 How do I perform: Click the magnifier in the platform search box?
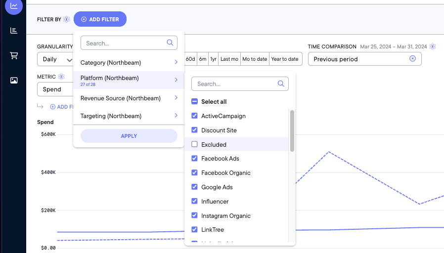point(281,84)
